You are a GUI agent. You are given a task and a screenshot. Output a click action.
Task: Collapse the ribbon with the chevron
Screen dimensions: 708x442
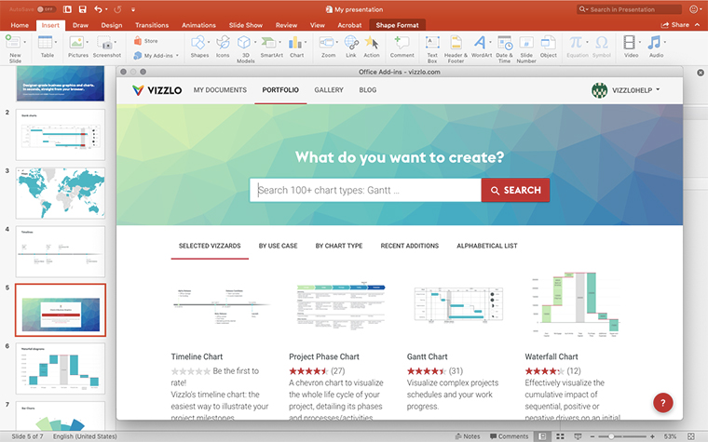click(x=698, y=25)
